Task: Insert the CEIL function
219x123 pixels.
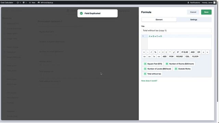Action: click(x=188, y=57)
